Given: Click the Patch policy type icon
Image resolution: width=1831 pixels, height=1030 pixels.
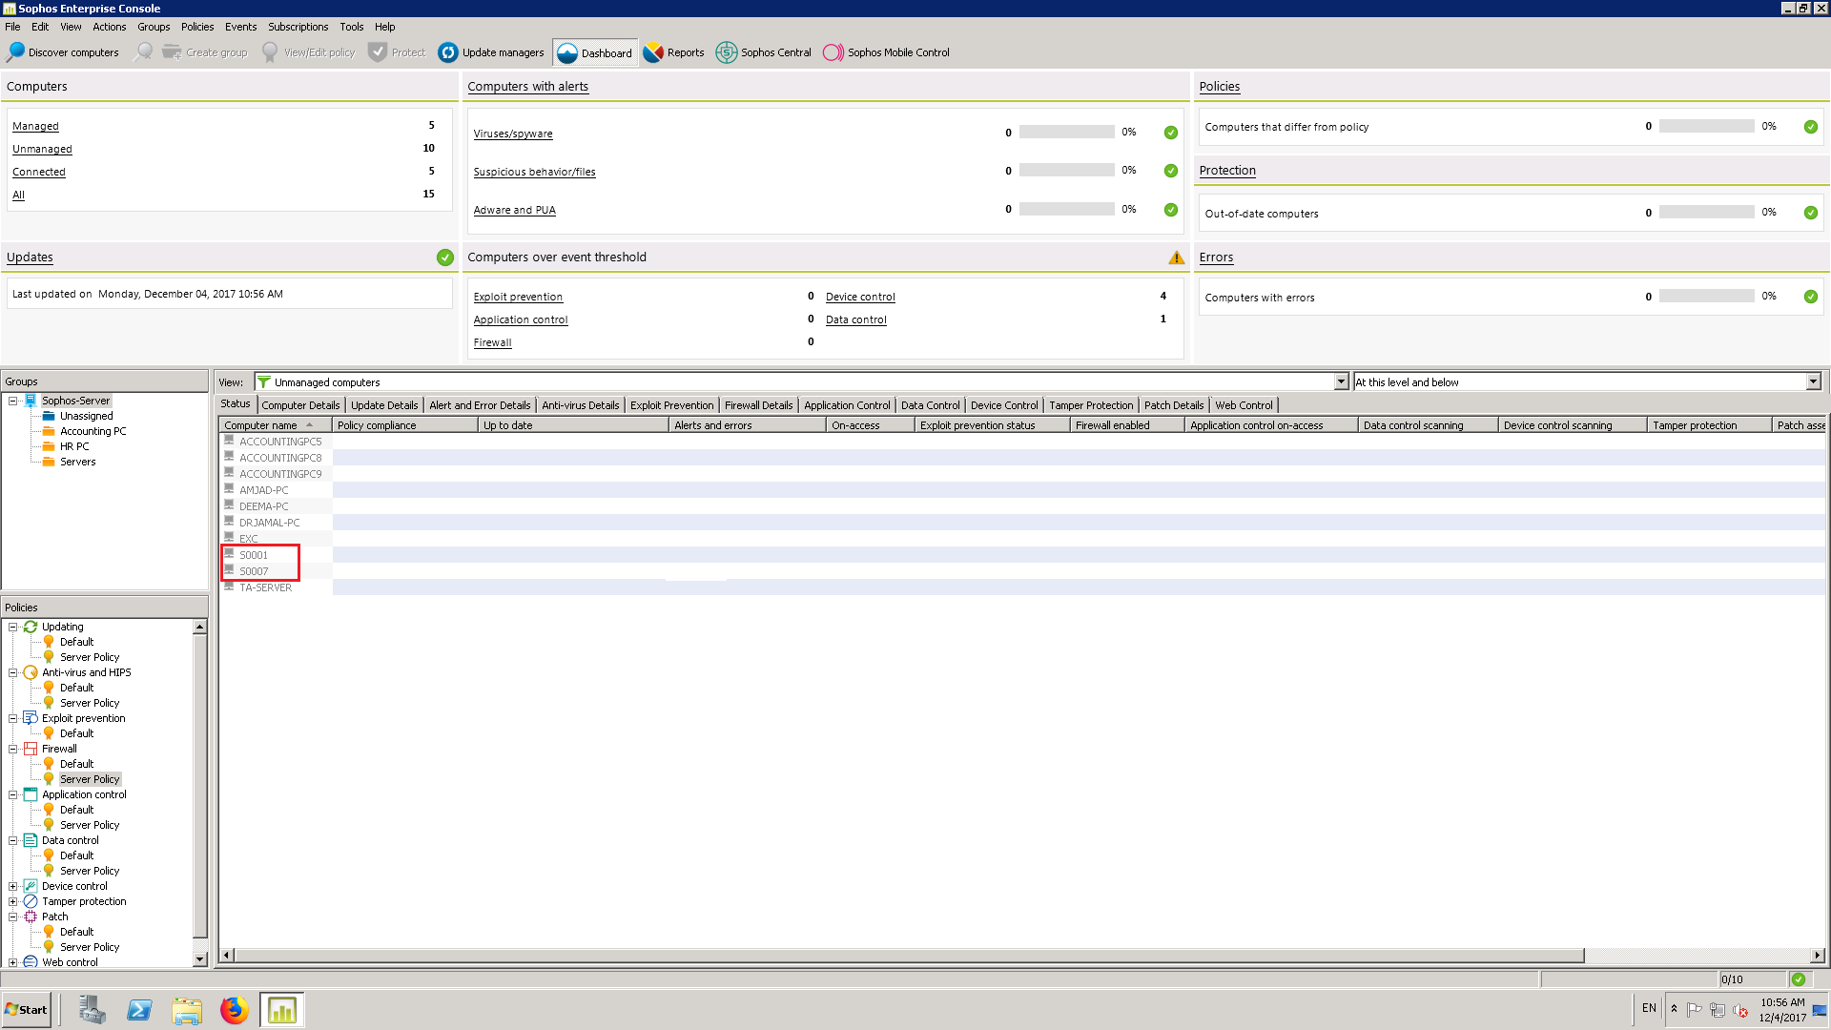Looking at the screenshot, I should [x=31, y=917].
